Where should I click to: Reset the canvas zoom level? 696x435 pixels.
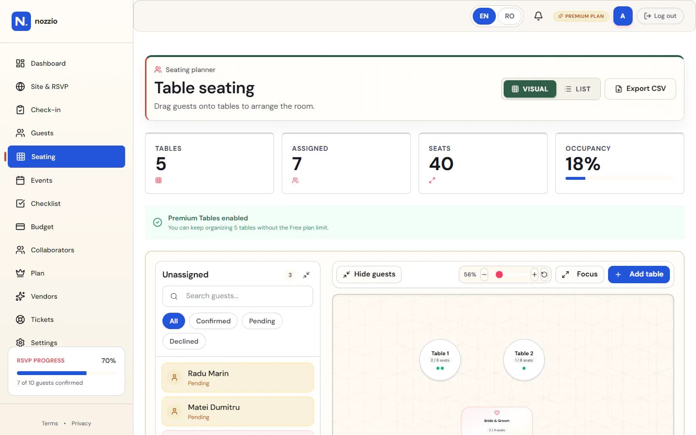click(544, 275)
